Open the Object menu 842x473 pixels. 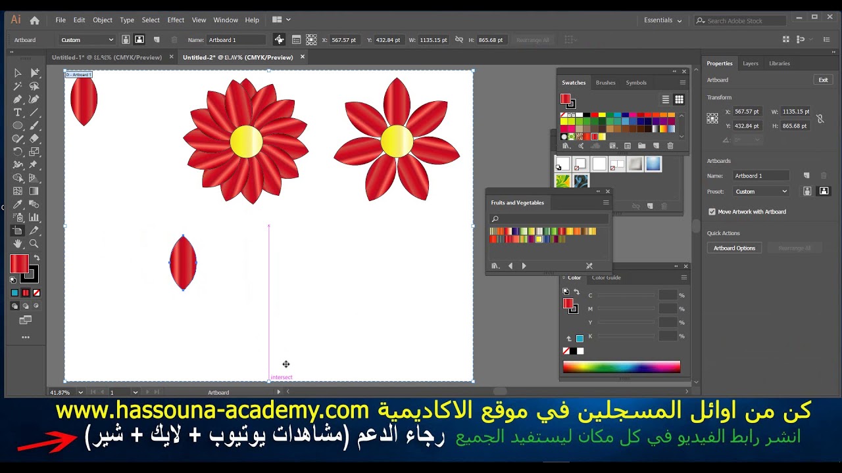(x=103, y=20)
